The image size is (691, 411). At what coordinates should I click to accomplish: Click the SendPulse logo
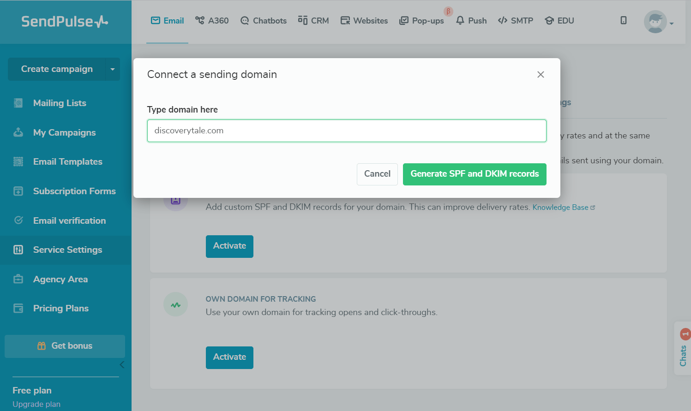click(65, 22)
